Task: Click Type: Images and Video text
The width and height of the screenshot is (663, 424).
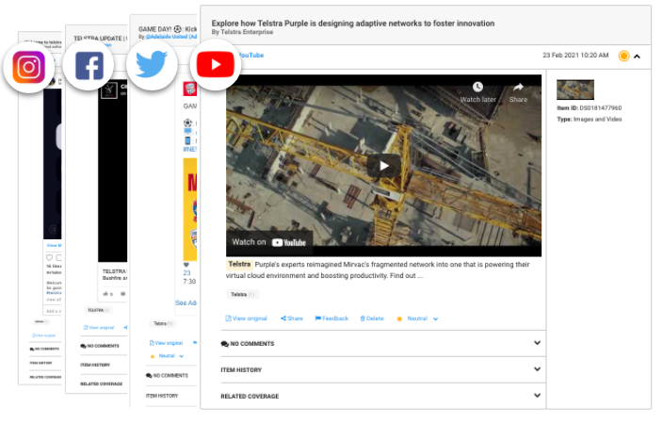Action: tap(590, 119)
